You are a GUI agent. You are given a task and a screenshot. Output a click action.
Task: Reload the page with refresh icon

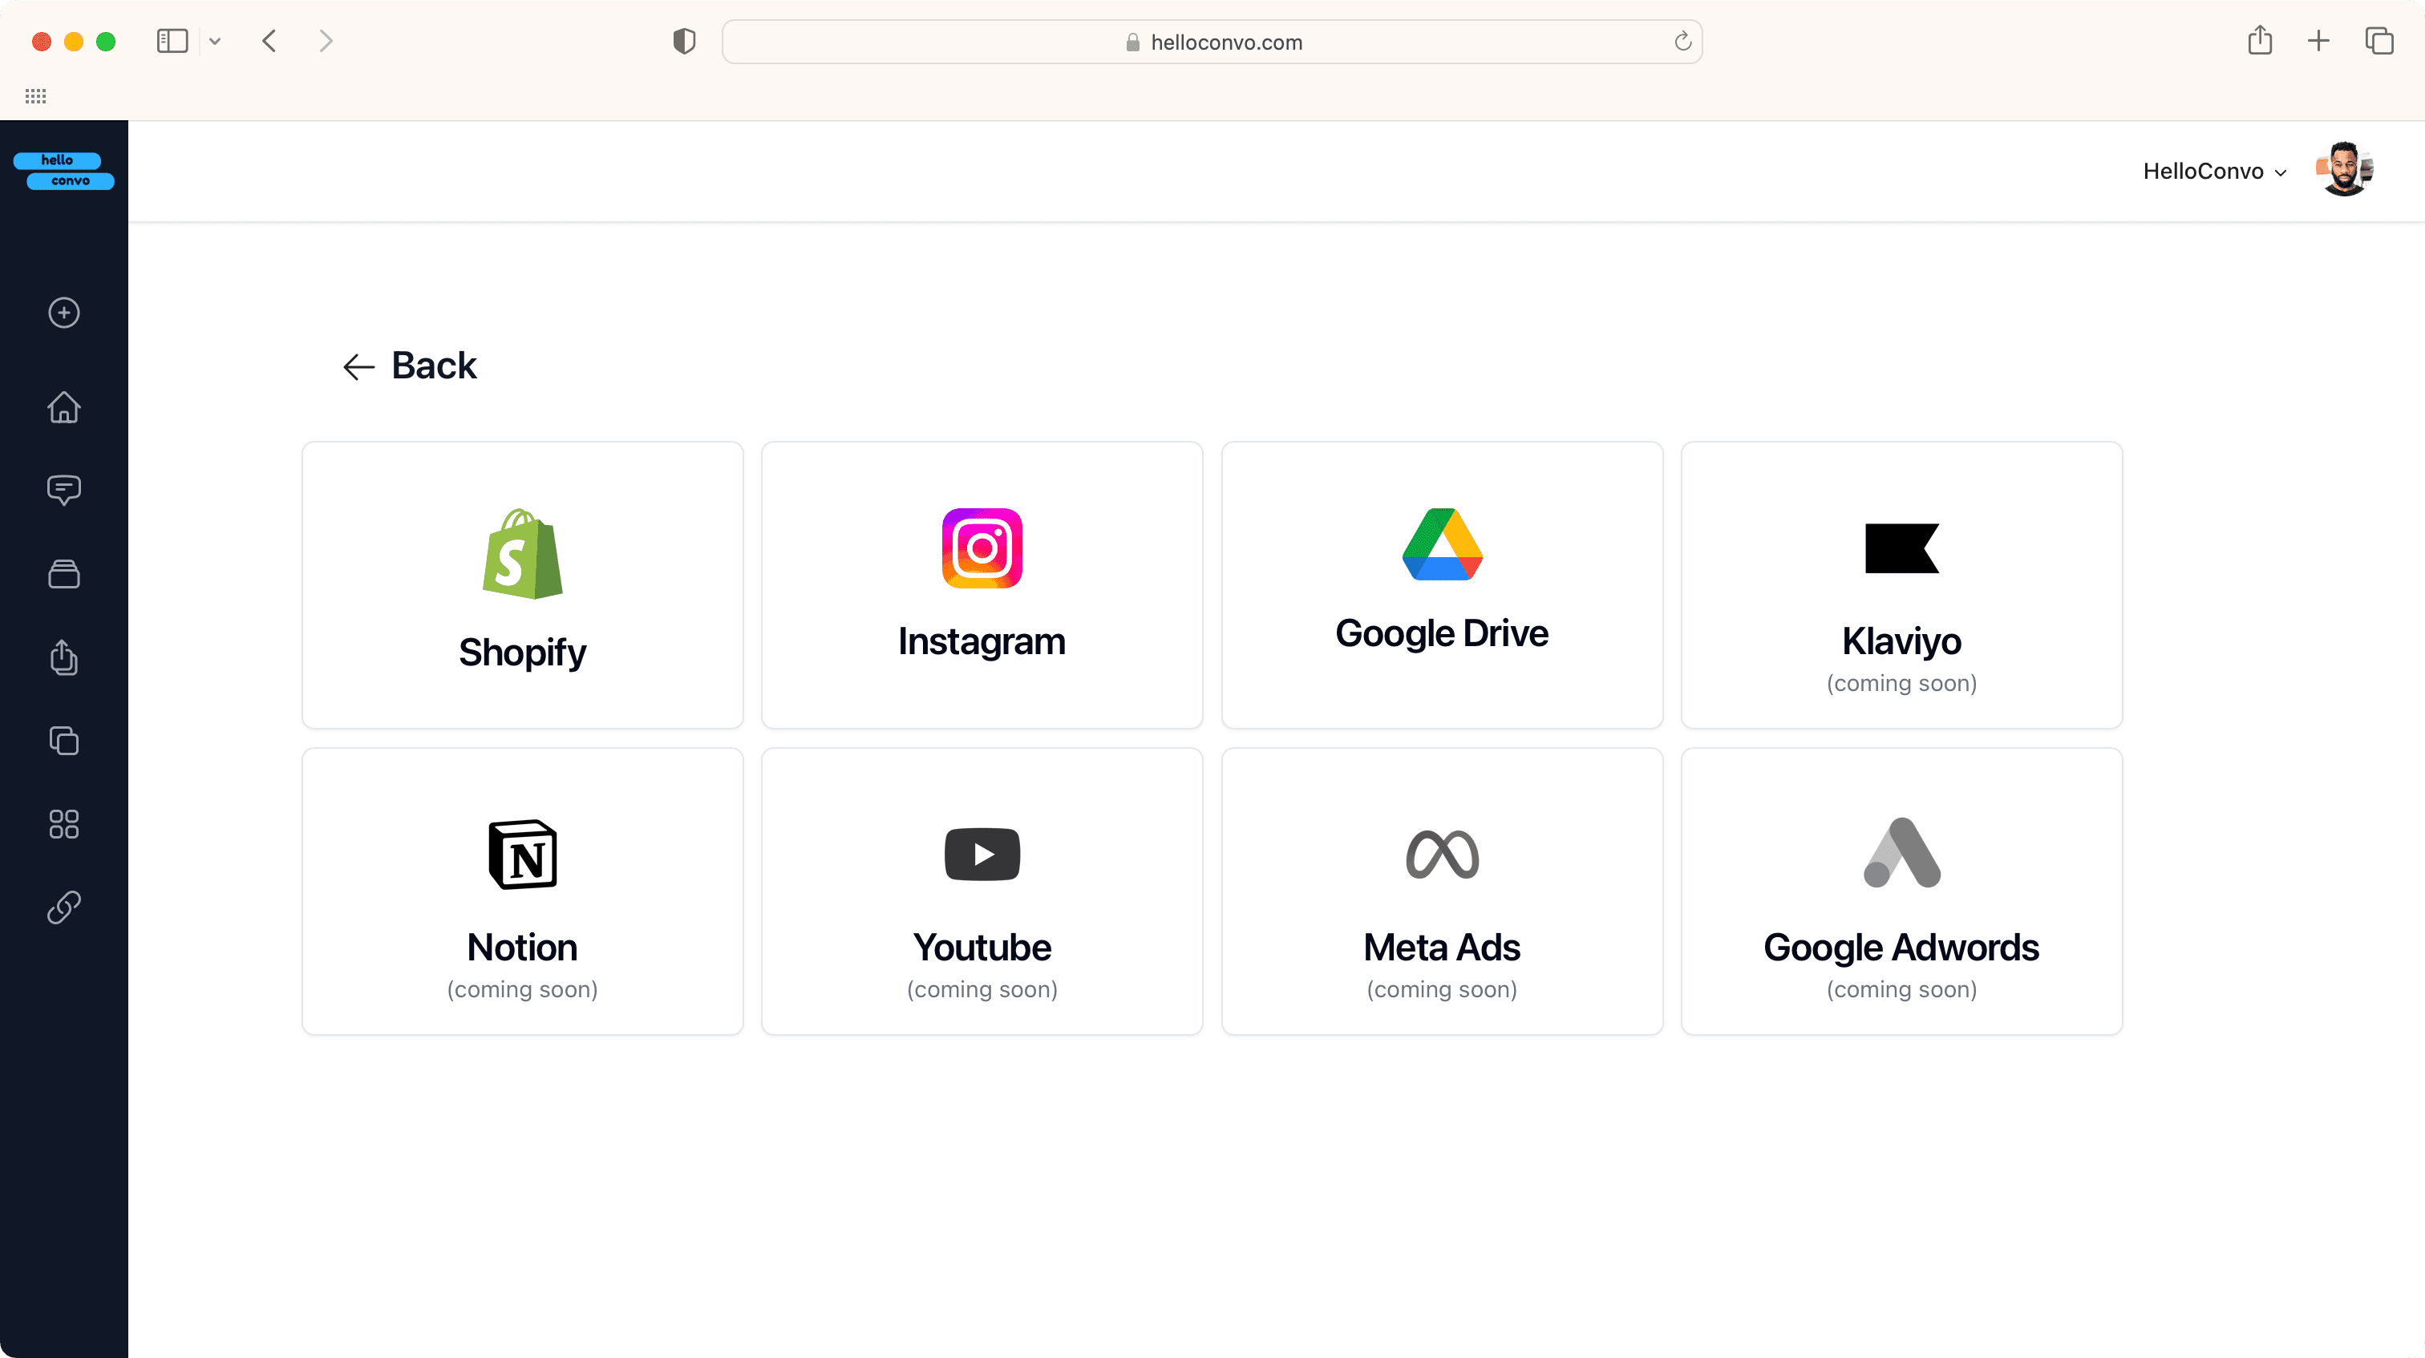click(x=1682, y=42)
